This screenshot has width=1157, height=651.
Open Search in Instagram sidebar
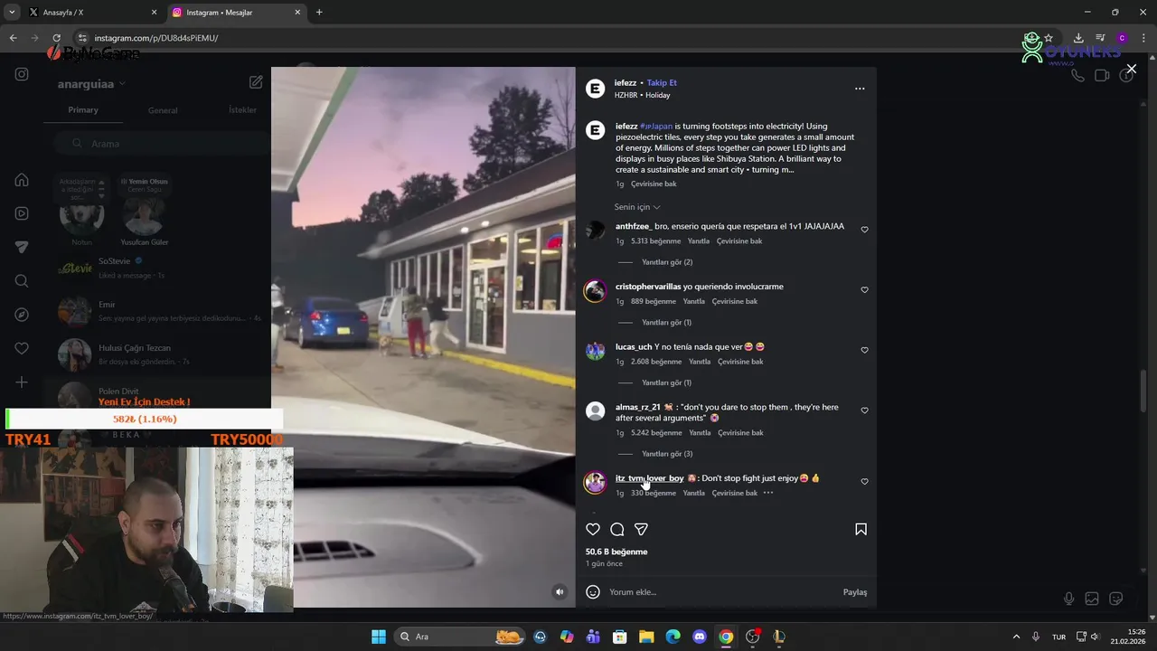tap(22, 281)
